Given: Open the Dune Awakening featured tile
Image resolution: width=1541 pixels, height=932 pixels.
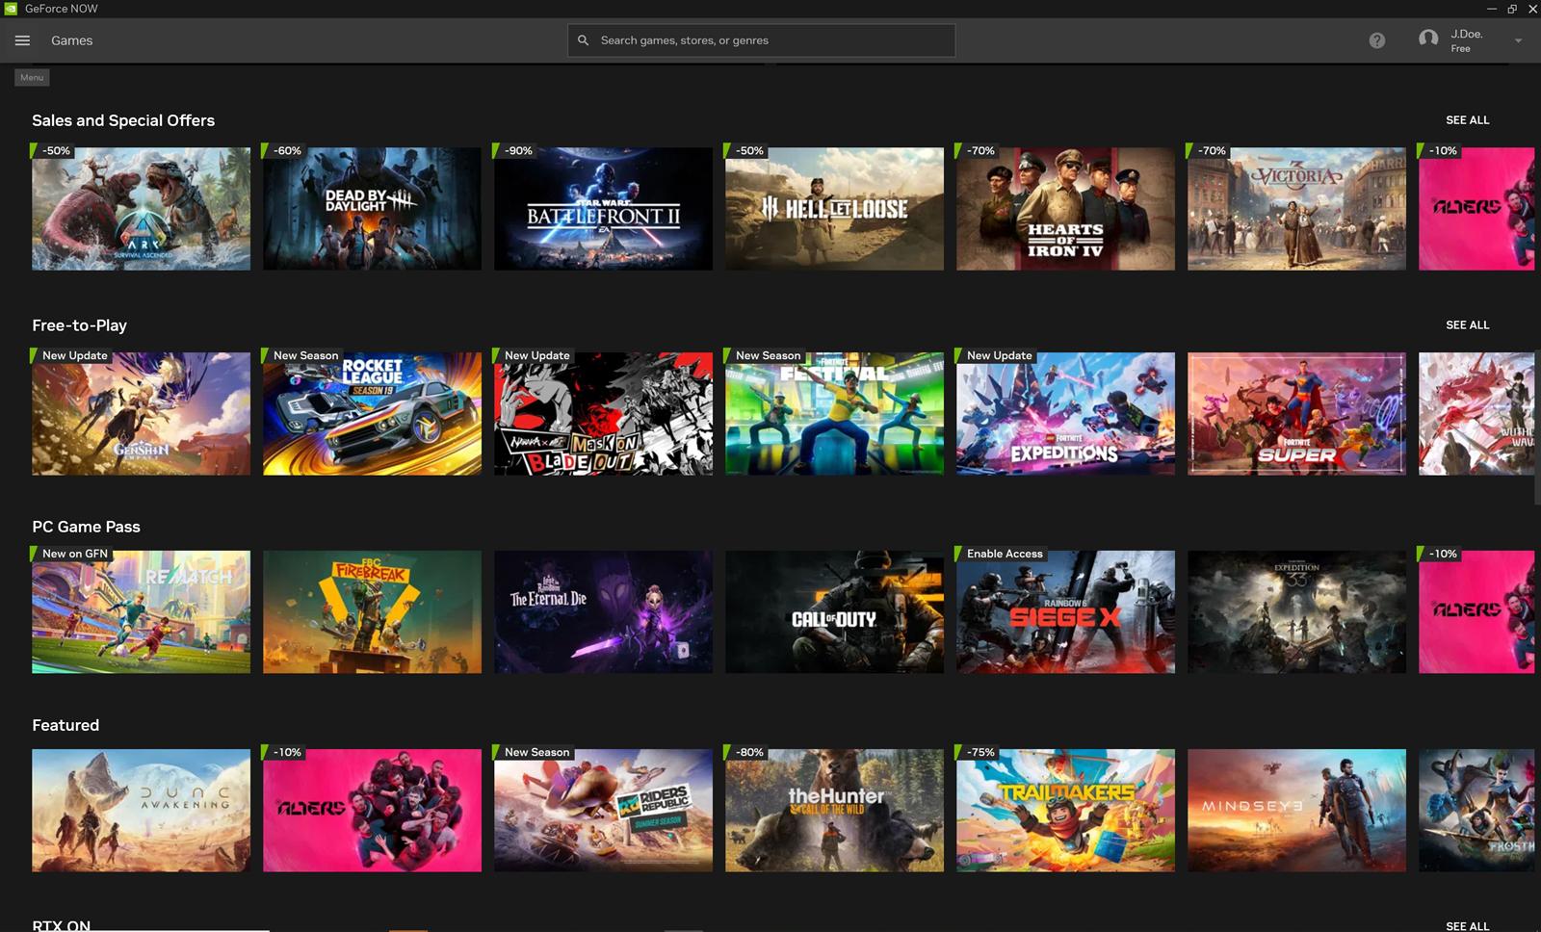Looking at the screenshot, I should (x=141, y=810).
